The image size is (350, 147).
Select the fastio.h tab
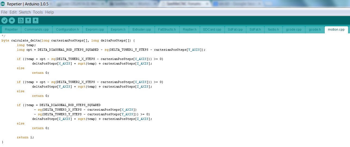point(273,30)
